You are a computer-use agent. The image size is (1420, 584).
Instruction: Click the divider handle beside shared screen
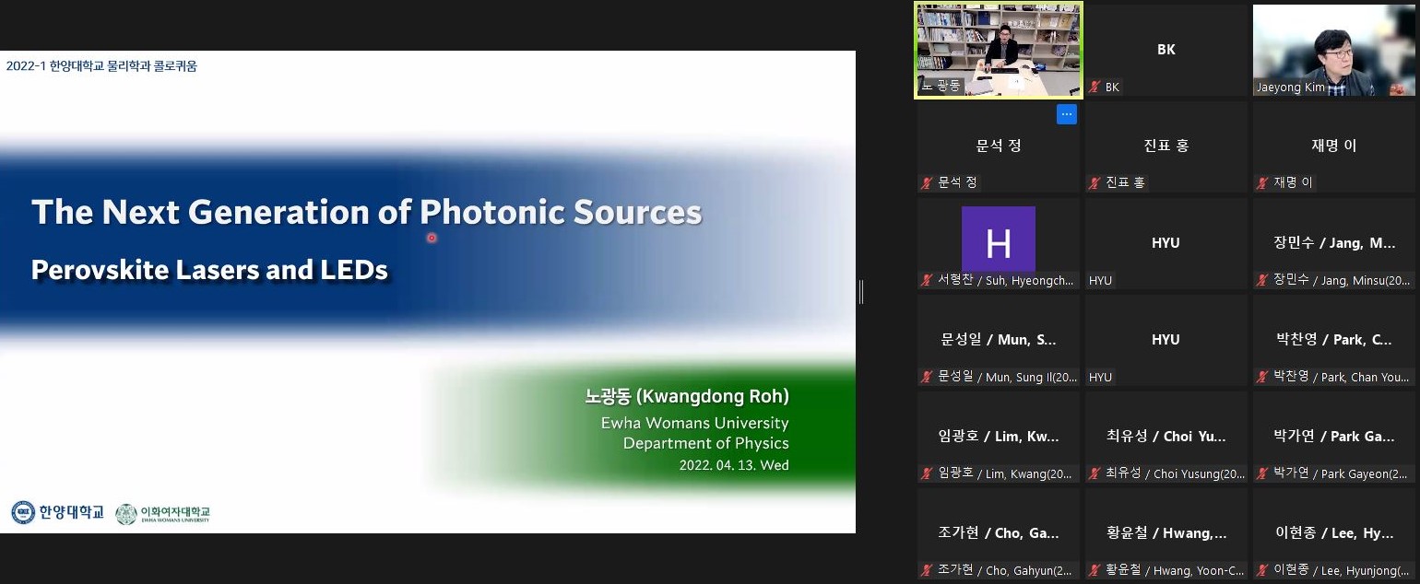click(861, 292)
